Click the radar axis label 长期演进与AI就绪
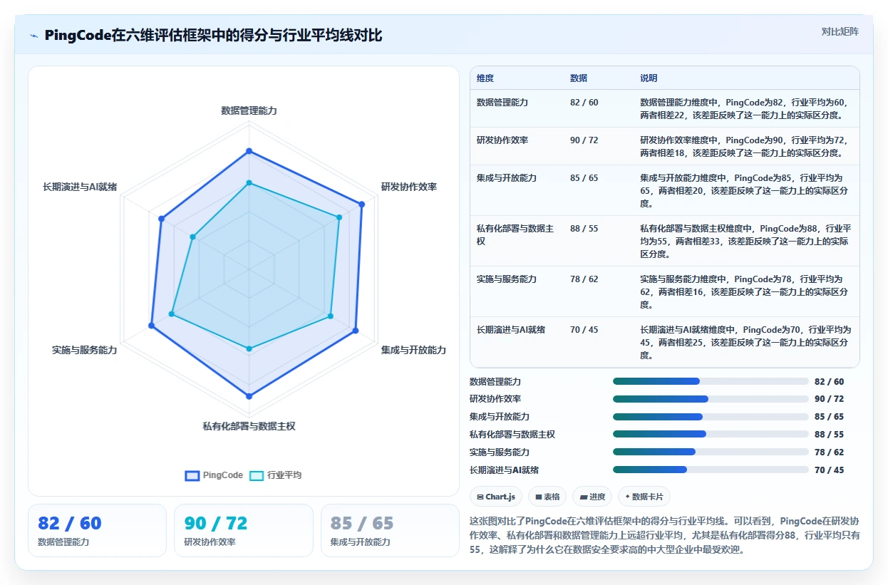The height and width of the screenshot is (585, 888). click(x=80, y=187)
